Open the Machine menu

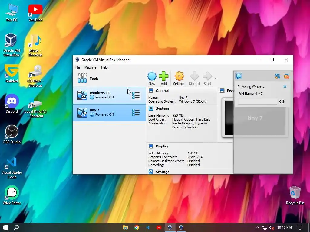coord(90,67)
